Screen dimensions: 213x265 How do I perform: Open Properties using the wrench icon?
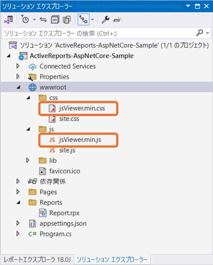[x=106, y=20]
